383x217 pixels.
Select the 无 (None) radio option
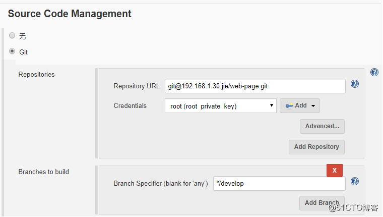12,36
